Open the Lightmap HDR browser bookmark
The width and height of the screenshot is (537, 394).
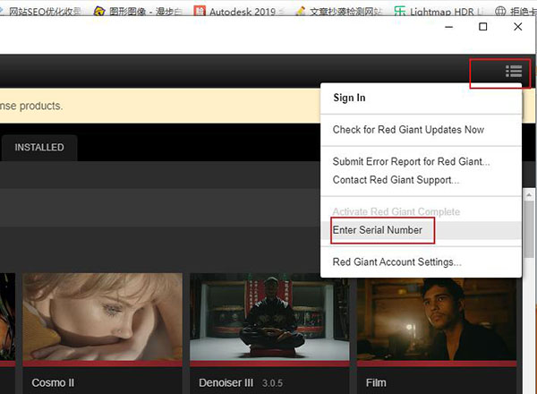(x=439, y=12)
